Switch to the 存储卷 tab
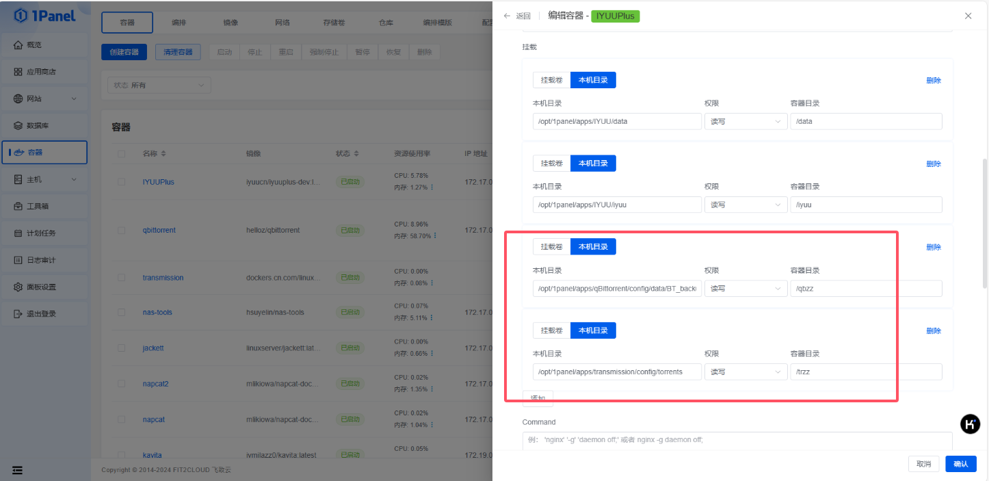Image resolution: width=989 pixels, height=481 pixels. point(334,23)
